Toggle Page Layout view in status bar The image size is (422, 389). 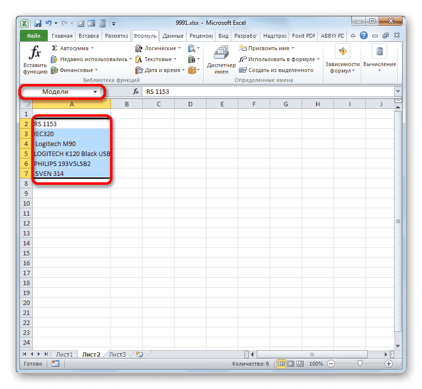click(291, 364)
